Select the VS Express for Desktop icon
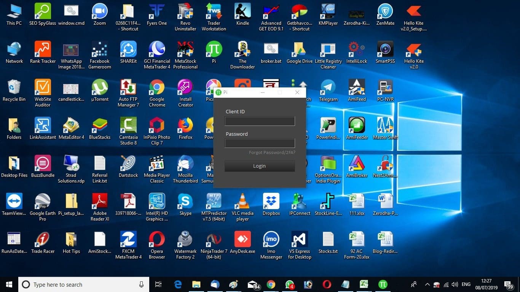520x292 pixels. click(x=300, y=245)
